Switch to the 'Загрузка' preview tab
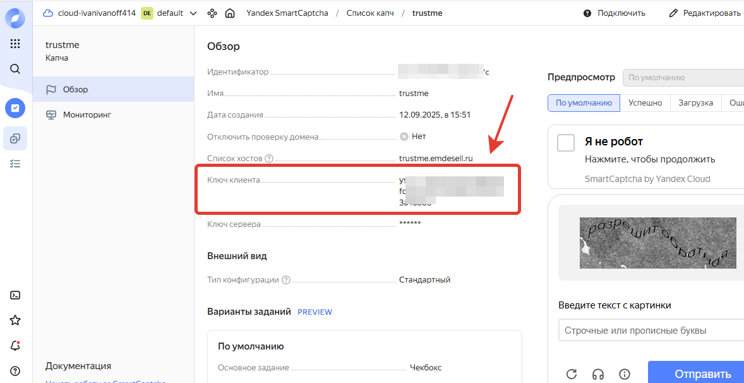This screenshot has width=744, height=383. click(695, 103)
